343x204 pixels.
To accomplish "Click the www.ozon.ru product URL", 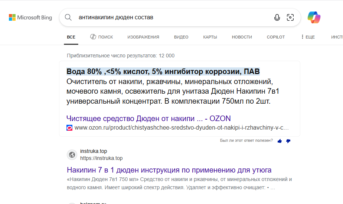I will click(x=182, y=128).
